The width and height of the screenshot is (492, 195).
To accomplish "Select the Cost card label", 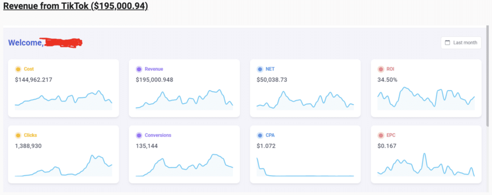I will 29,69.
